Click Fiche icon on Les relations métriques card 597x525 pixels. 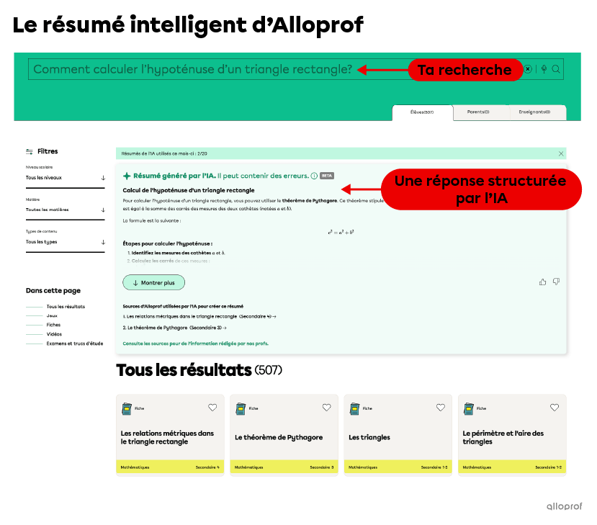click(127, 409)
